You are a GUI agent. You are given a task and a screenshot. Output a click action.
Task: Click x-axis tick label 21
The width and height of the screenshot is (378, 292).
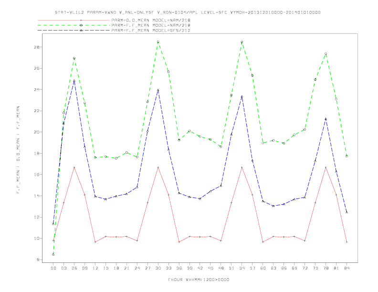[126, 268]
